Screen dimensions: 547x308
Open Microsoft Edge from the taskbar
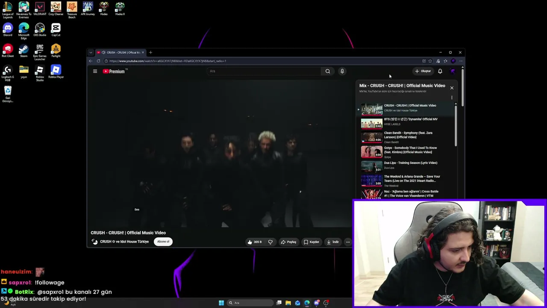click(307, 303)
